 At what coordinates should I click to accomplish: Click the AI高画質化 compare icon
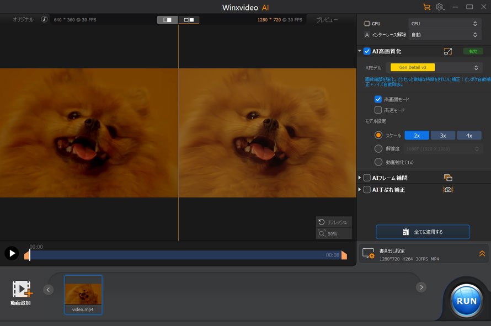coord(447,51)
